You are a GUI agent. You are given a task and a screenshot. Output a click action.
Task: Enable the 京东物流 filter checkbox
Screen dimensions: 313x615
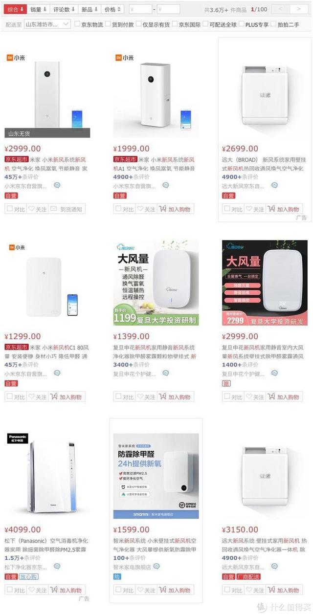point(77,24)
